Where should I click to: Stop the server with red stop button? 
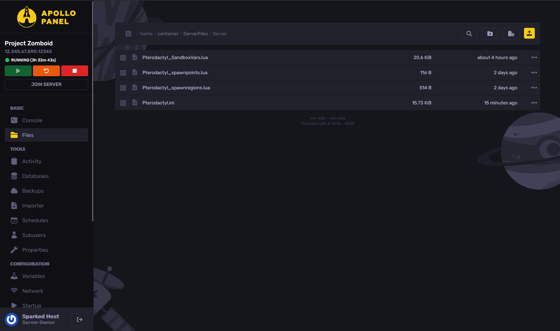point(75,71)
